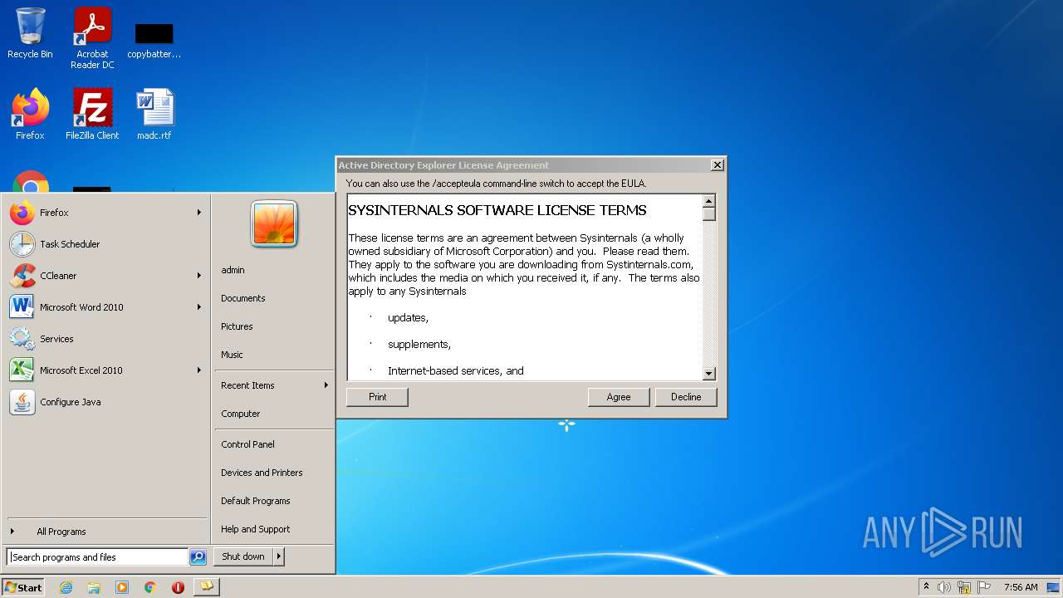The height and width of the screenshot is (598, 1063).
Task: Expand Microsoft Excel 2010 jump list arrow
Action: click(x=199, y=370)
